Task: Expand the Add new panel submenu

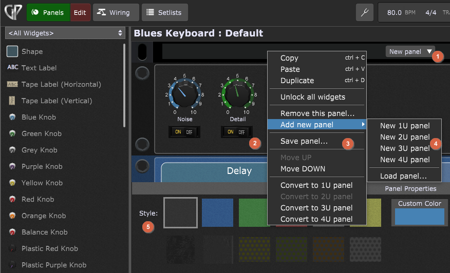Action: point(317,125)
